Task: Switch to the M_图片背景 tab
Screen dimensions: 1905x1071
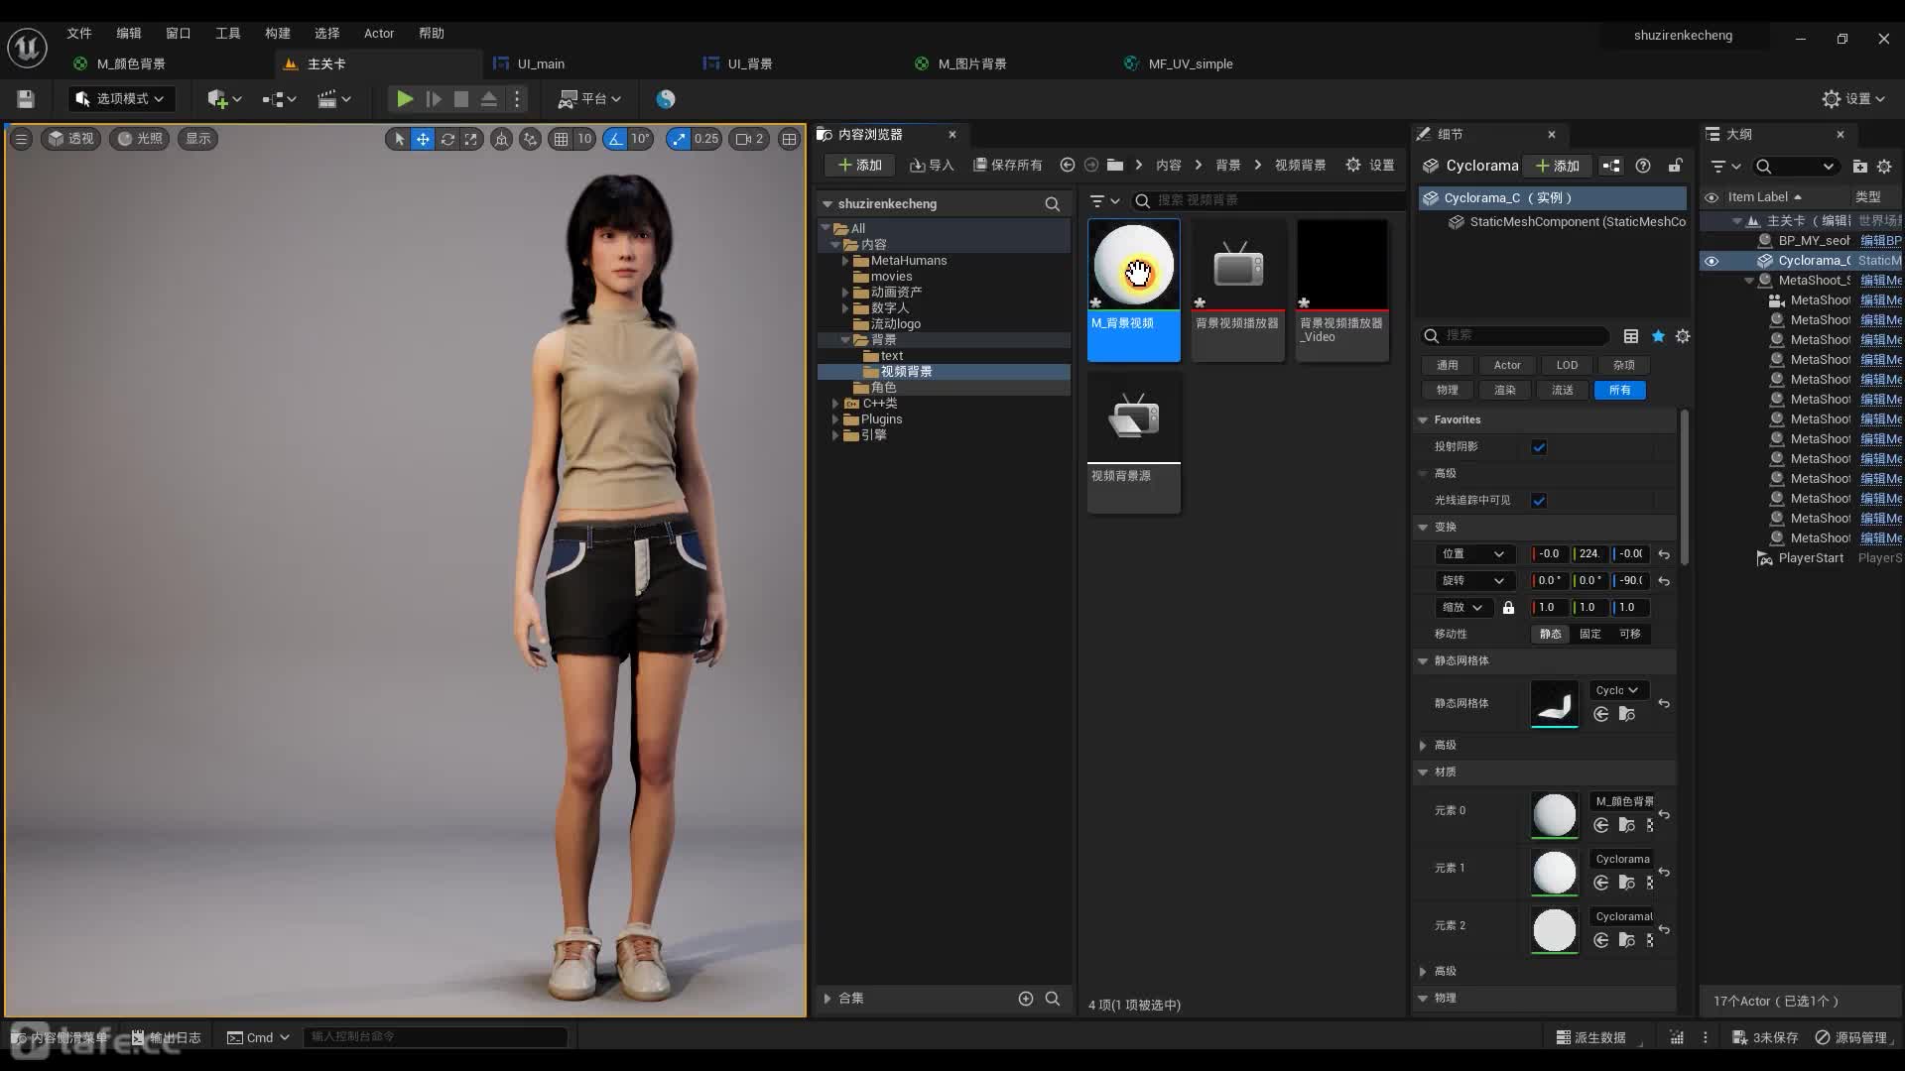Action: (972, 63)
